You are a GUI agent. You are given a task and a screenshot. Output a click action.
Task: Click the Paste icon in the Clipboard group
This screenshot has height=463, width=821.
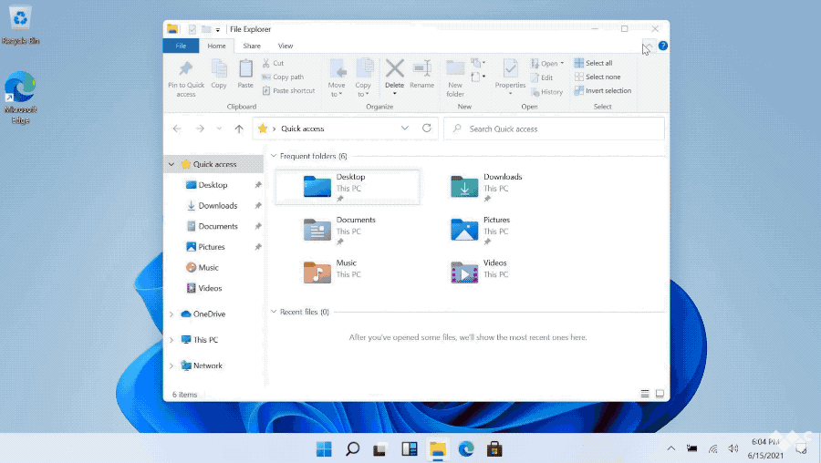(245, 70)
